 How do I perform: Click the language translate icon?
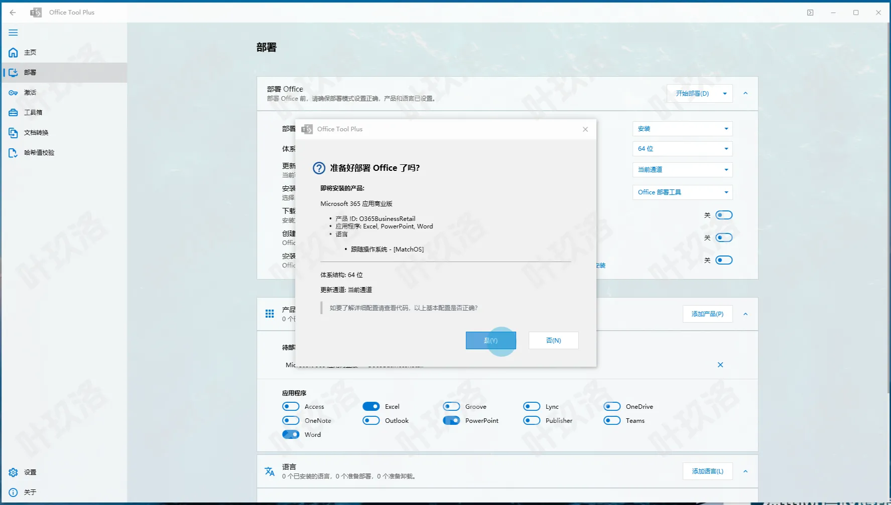coord(270,471)
